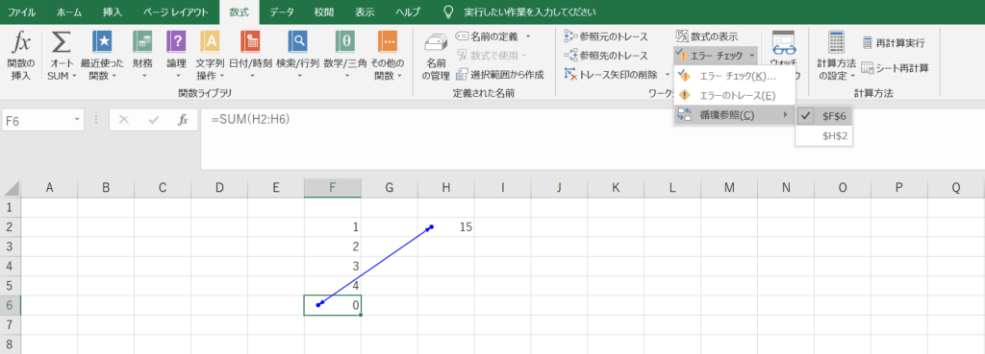Click the formula bar fx insert function icon
The image size is (985, 354).
(182, 120)
